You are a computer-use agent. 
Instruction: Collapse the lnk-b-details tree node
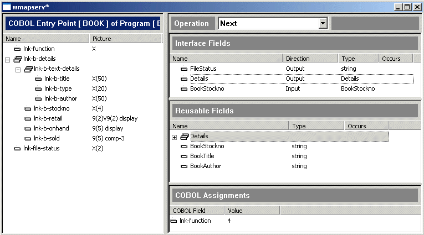pyautogui.click(x=7, y=59)
